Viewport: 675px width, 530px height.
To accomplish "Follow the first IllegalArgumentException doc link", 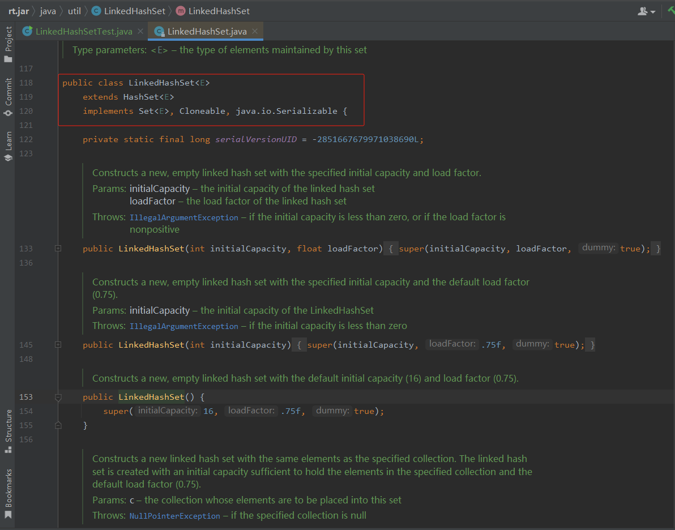I will 183,217.
